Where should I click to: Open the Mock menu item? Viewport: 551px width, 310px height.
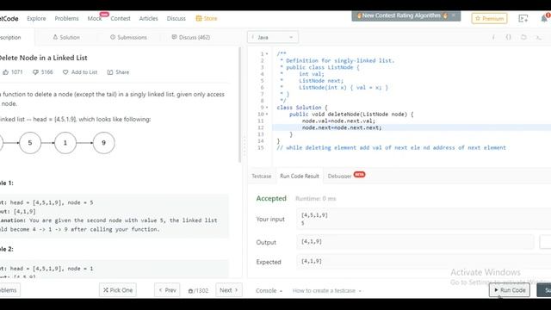(x=94, y=19)
